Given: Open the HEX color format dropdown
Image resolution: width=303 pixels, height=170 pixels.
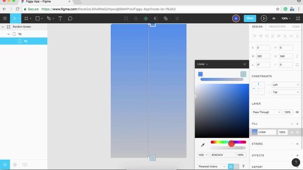Looking at the screenshot, I should coord(203,155).
